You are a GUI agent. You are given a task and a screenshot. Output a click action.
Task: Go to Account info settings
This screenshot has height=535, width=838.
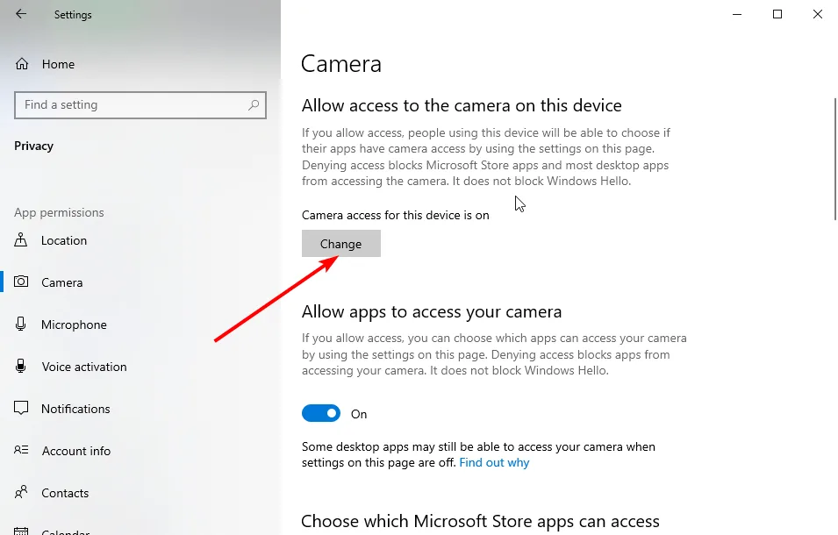76,451
